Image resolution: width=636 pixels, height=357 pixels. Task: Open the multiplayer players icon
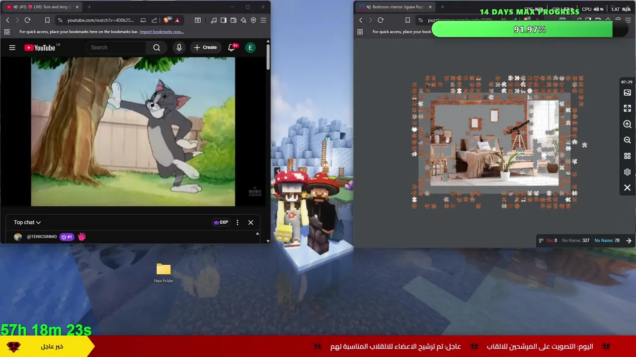[x=541, y=240]
